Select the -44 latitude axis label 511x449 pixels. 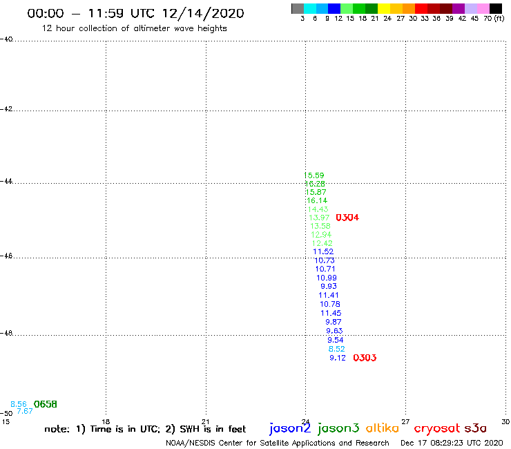[x=6, y=181]
